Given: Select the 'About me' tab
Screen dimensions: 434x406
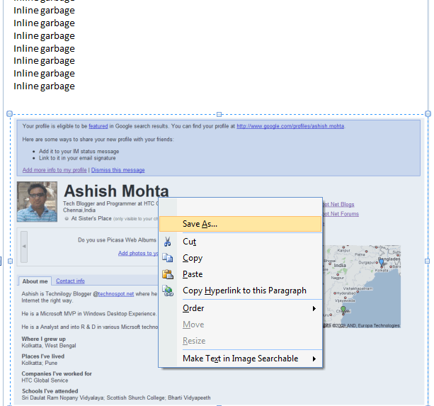Looking at the screenshot, I should pos(35,281).
